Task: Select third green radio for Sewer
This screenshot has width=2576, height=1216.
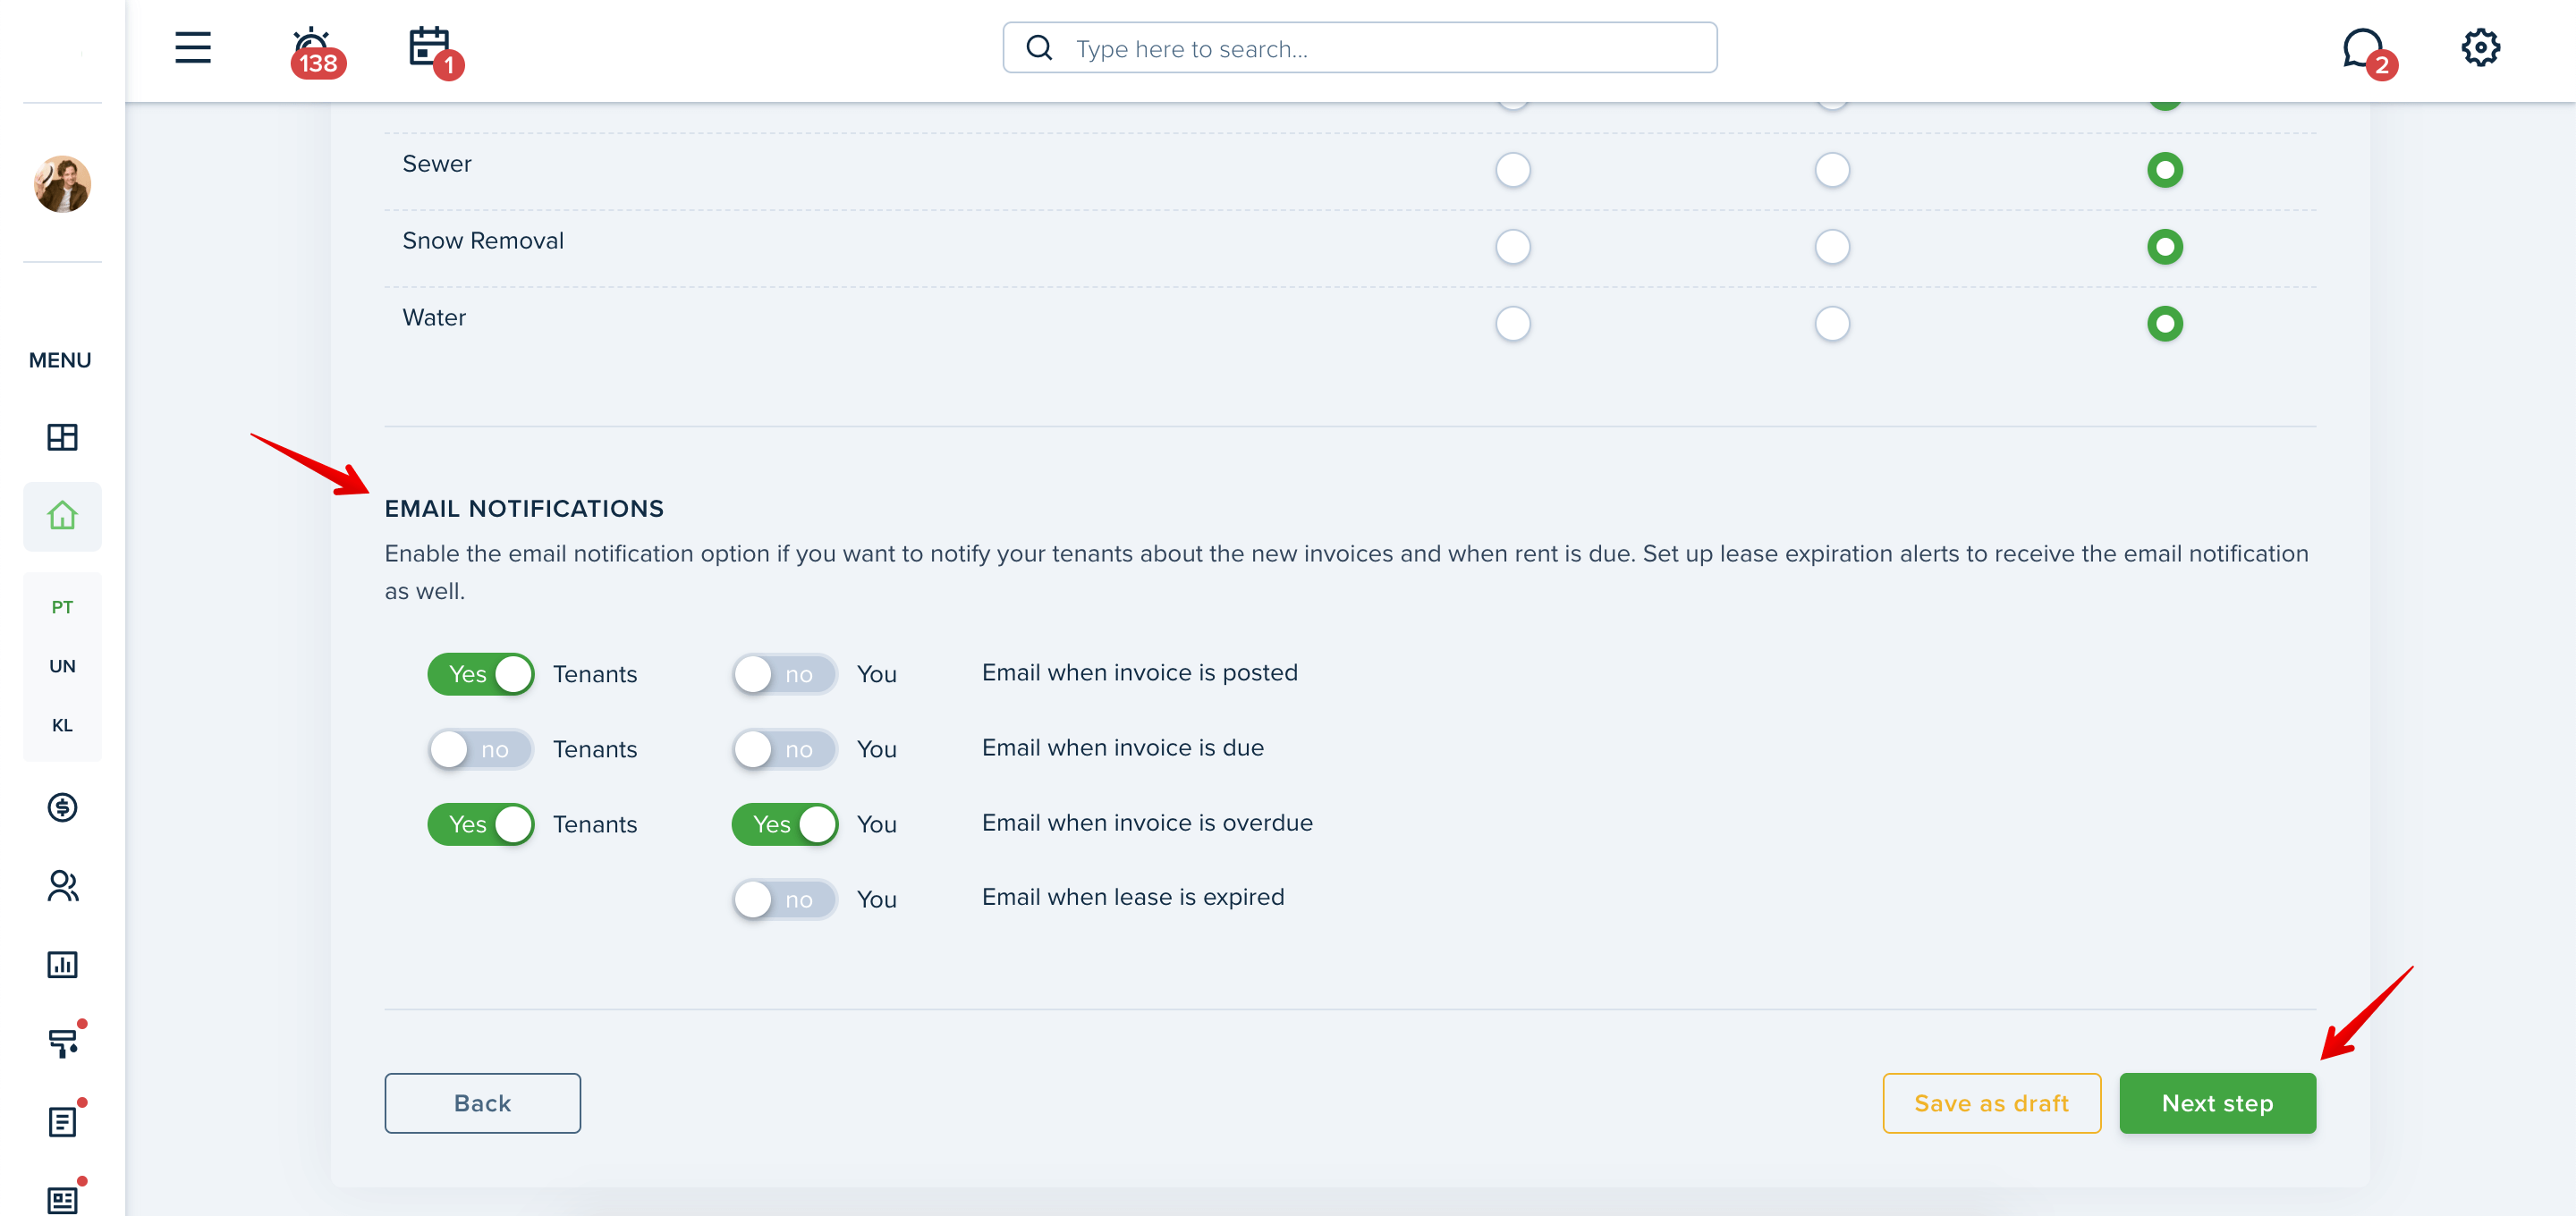Action: click(2164, 170)
